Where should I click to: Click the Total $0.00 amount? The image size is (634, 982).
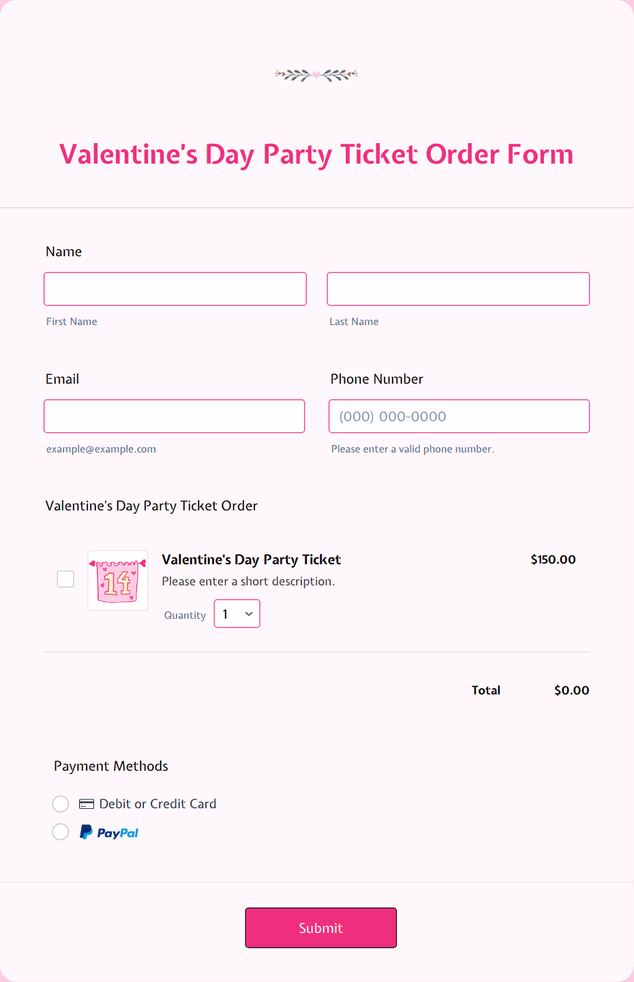point(572,690)
